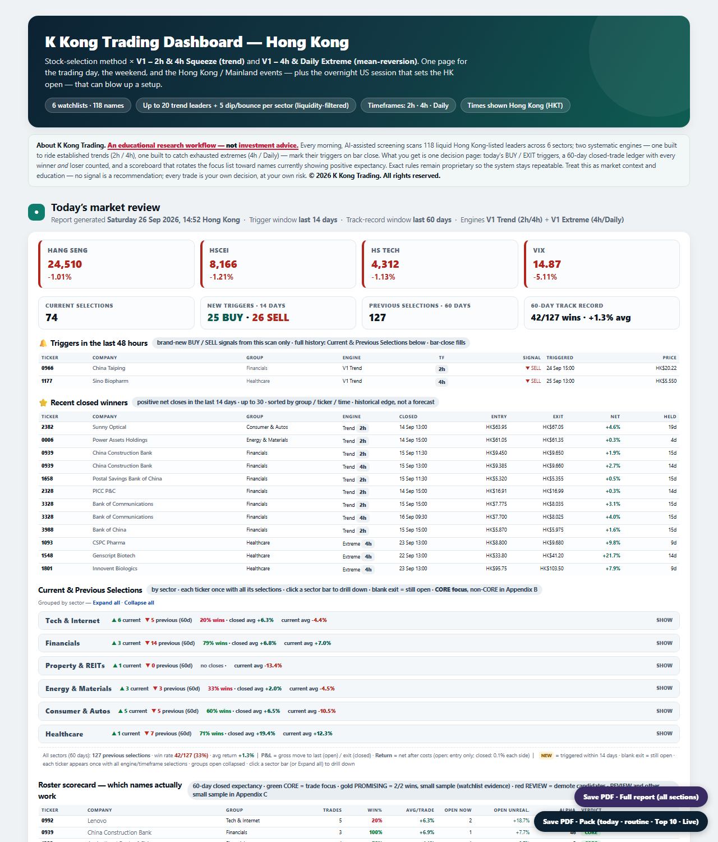The width and height of the screenshot is (718, 842).
Task: Click the star icon beside Recent closed winners
Action: (43, 402)
